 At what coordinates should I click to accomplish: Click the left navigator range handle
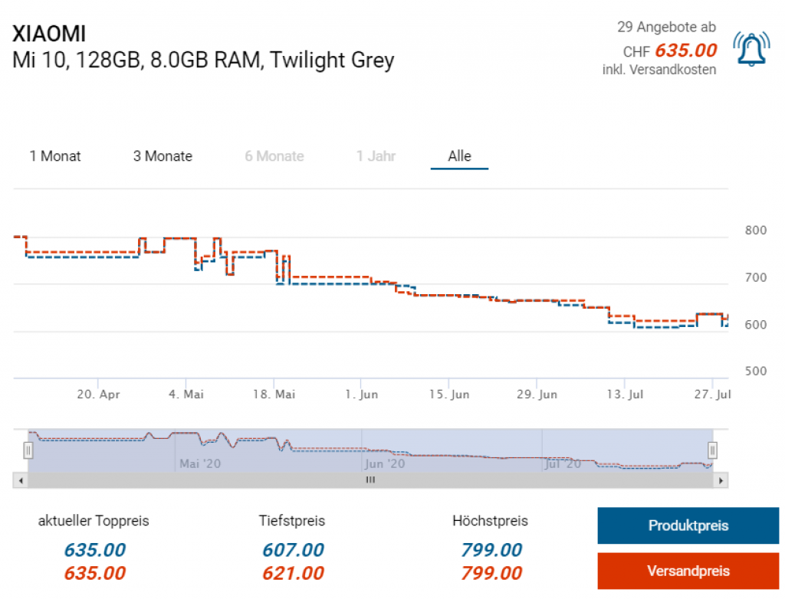coord(28,450)
